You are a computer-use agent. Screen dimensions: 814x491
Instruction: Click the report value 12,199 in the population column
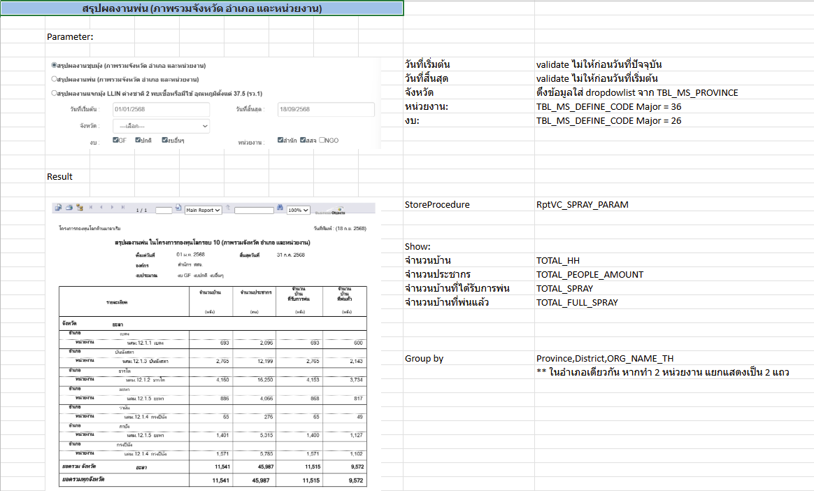point(265,361)
